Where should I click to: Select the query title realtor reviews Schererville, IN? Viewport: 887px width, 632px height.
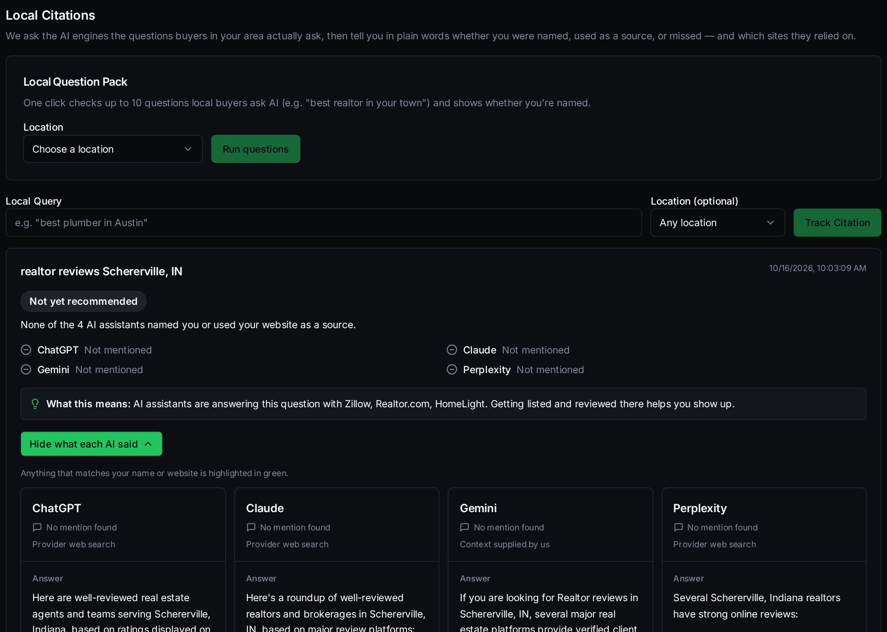(102, 271)
